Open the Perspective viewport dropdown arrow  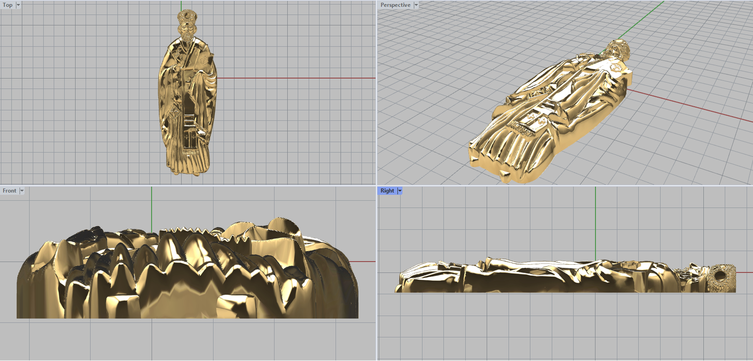pyautogui.click(x=416, y=5)
